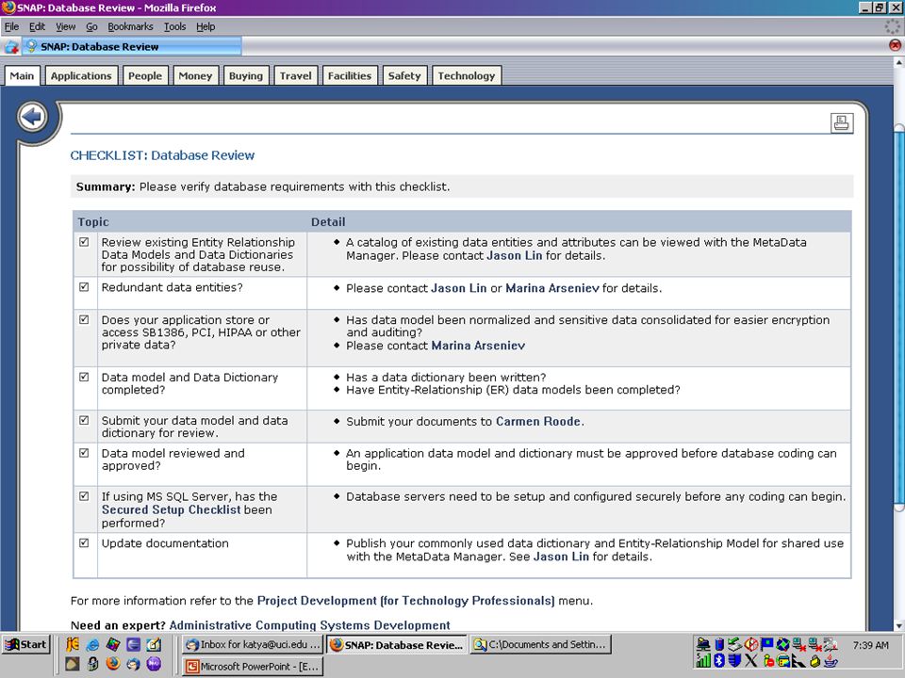This screenshot has height=678, width=905.
Task: Open the View menu
Action: coord(65,26)
